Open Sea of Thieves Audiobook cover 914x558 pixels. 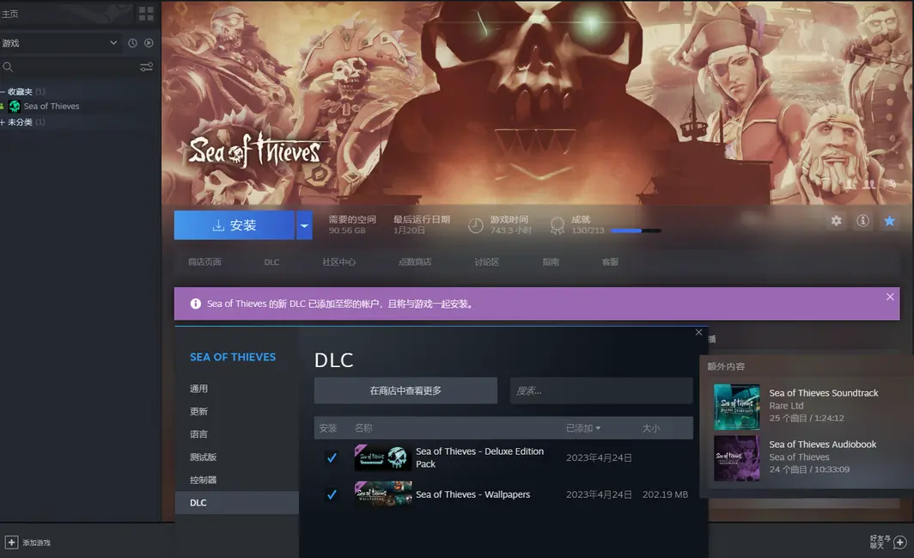pos(737,458)
